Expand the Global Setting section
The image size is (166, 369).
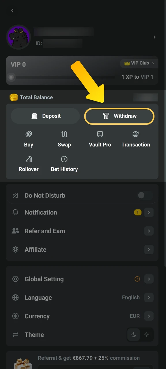point(149,279)
